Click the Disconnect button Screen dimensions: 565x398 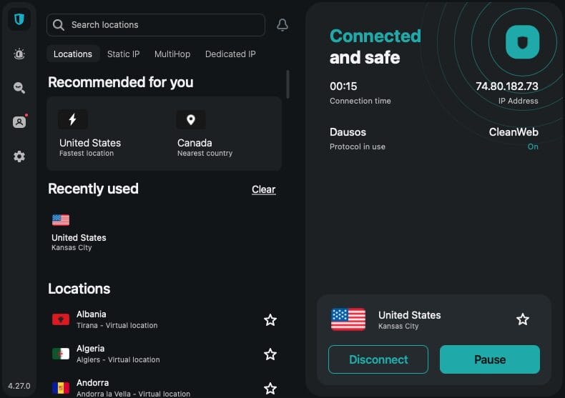coord(378,359)
